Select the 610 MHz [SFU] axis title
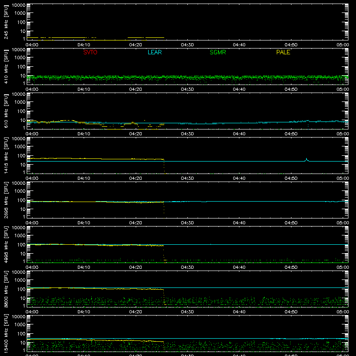Image resolution: width=356 pixels, height=356 pixels. tap(6, 111)
